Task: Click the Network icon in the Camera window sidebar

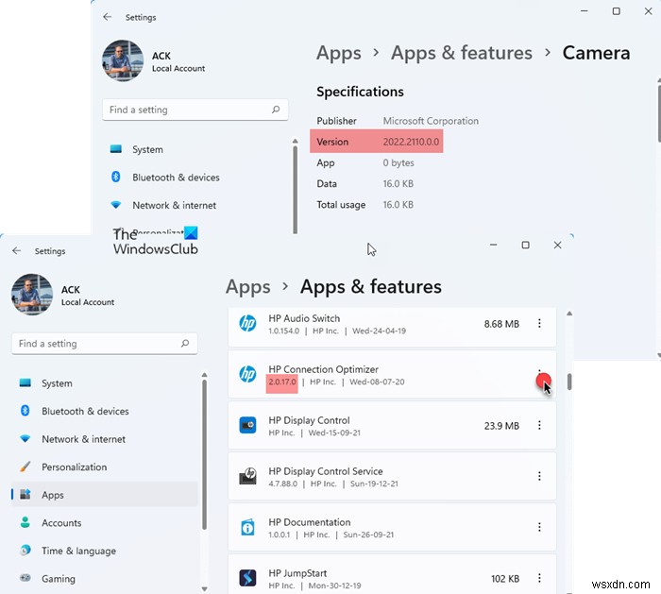Action: coord(116,205)
